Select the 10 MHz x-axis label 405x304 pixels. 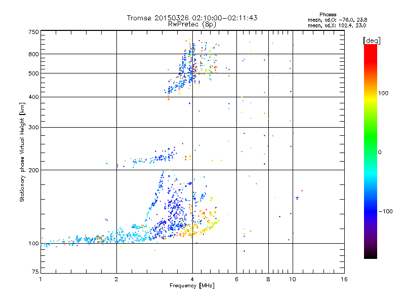(293, 279)
